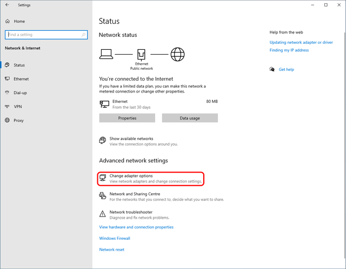The image size is (346, 269).
Task: Click the back arrow in Settings header
Action: tap(7, 5)
